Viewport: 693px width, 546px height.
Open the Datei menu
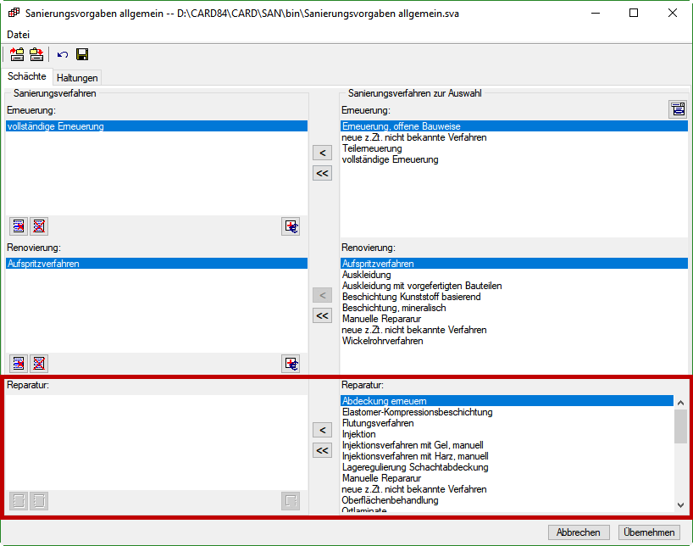(x=19, y=34)
